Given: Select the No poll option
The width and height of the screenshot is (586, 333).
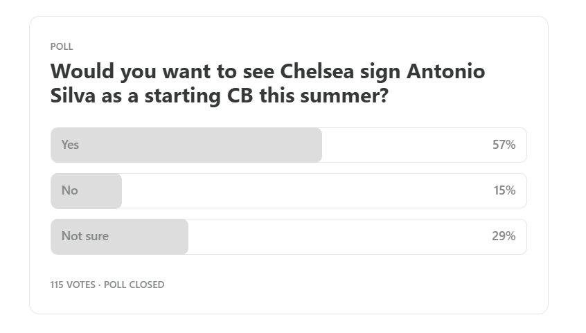Looking at the screenshot, I should tap(289, 190).
